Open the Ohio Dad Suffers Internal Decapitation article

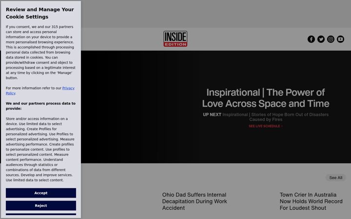pyautogui.click(x=195, y=201)
